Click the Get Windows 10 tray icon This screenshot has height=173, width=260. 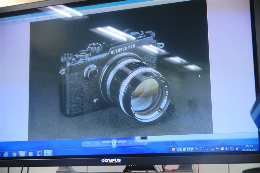tap(222, 149)
